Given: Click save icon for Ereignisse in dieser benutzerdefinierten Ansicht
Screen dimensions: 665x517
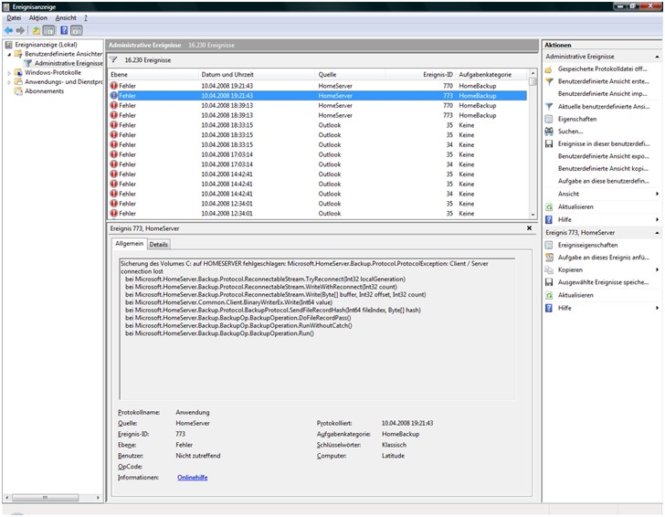Looking at the screenshot, I should tap(549, 143).
